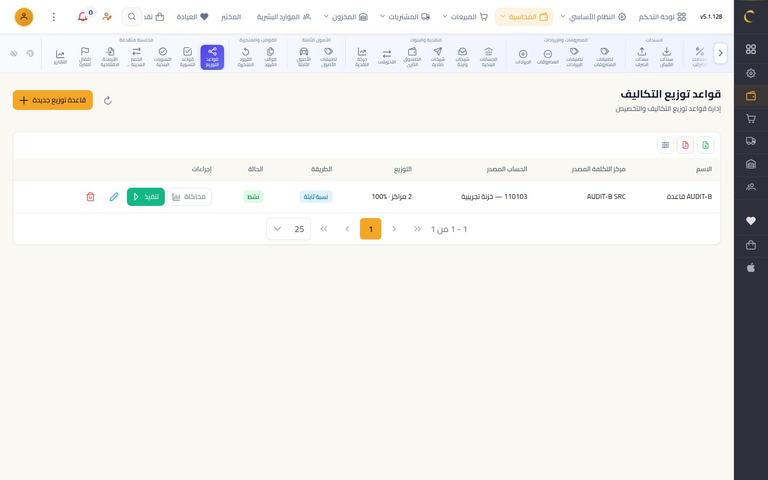The image size is (768, 480).
Task: Sort by الاسم name column header
Action: (x=704, y=169)
